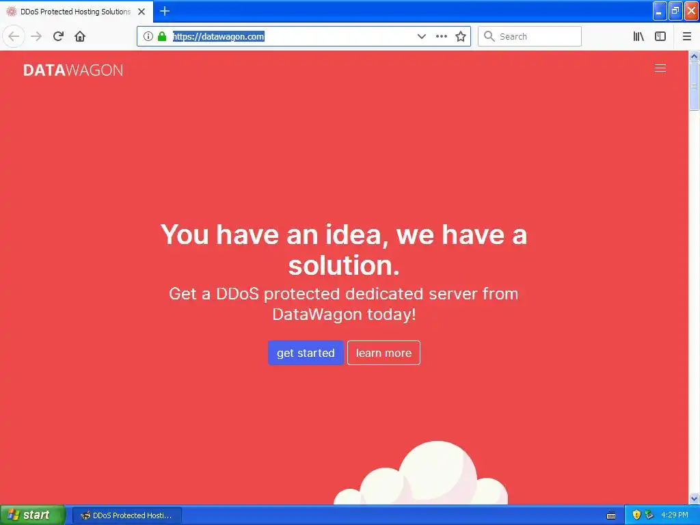This screenshot has width=700, height=525.
Task: Click the on-screen keyboard tray icon
Action: 611,515
